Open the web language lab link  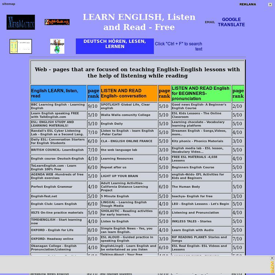click(119, 150)
